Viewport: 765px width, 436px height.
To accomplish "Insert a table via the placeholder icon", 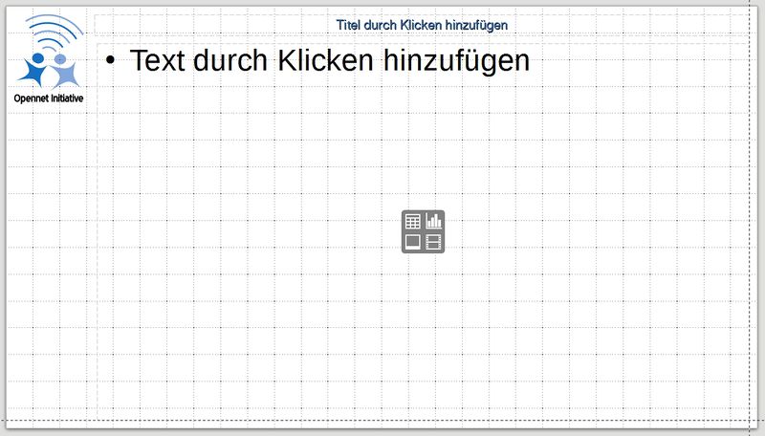I will (413, 222).
